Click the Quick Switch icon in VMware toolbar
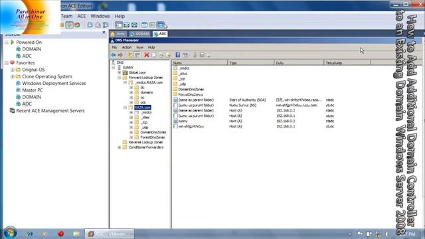Image resolution: width=425 pixels, height=239 pixels. 134,25
